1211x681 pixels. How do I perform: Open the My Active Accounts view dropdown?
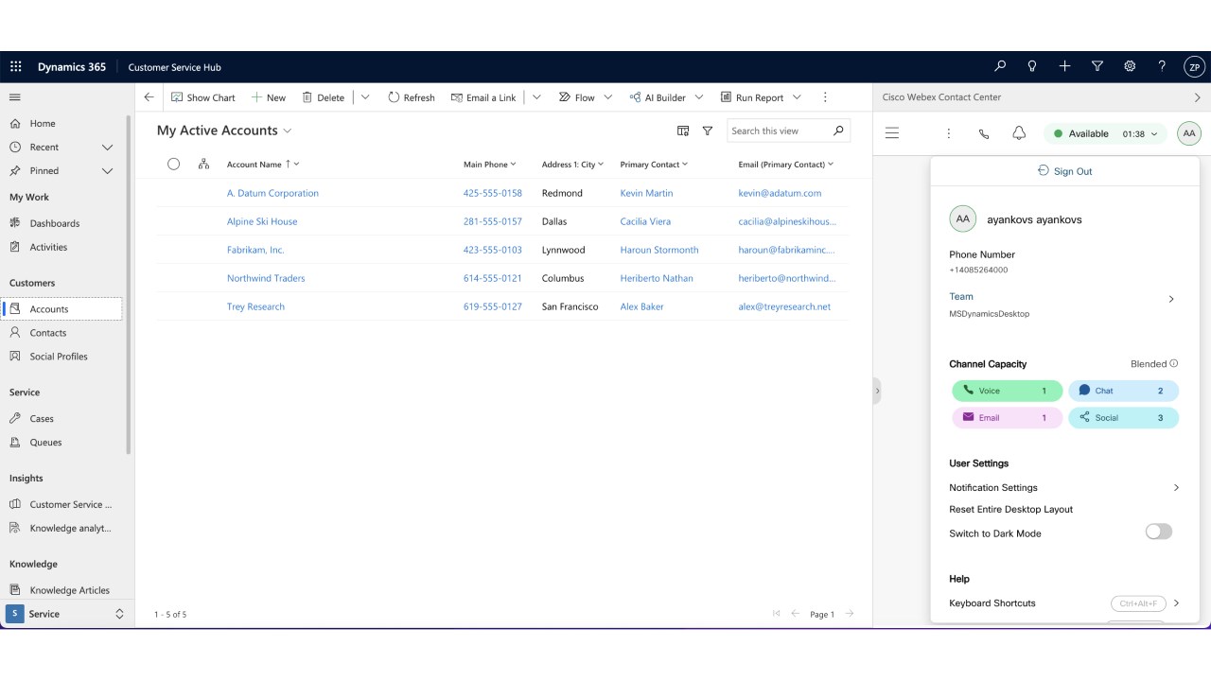pos(288,131)
